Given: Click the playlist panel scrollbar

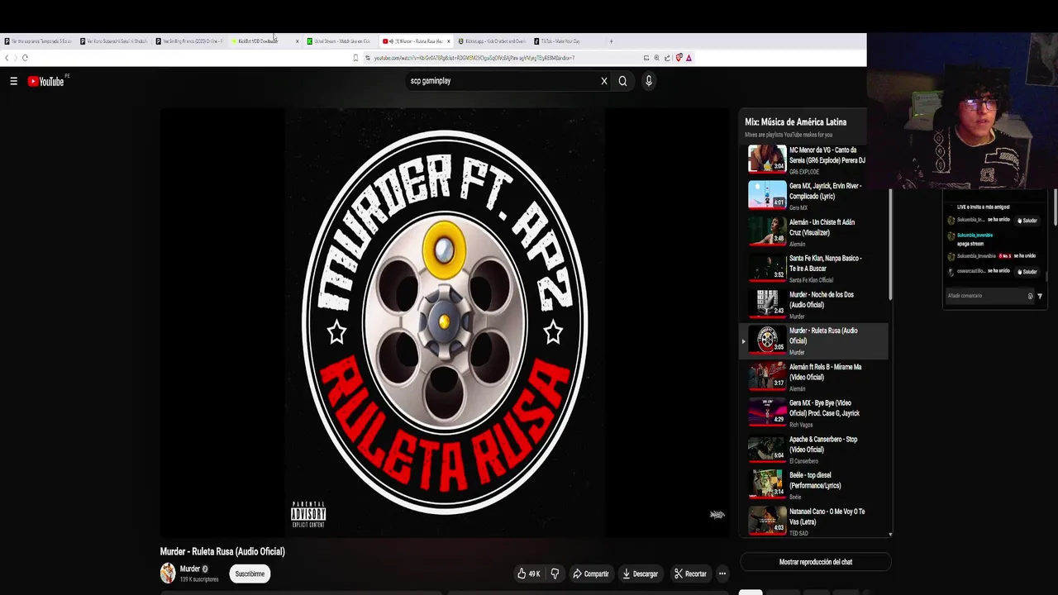Looking at the screenshot, I should pos(890,244).
